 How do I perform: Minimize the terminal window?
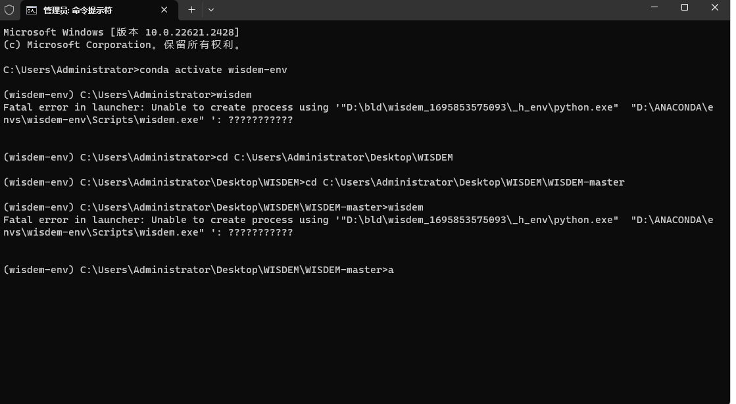pos(654,8)
